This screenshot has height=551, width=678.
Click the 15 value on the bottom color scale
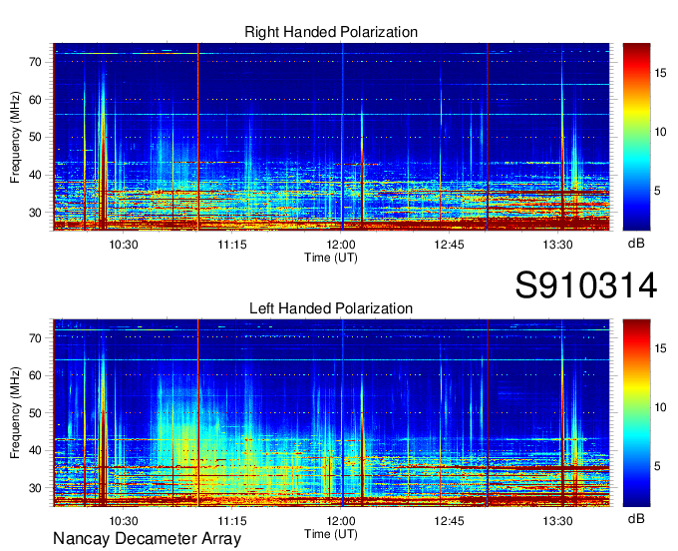point(660,348)
